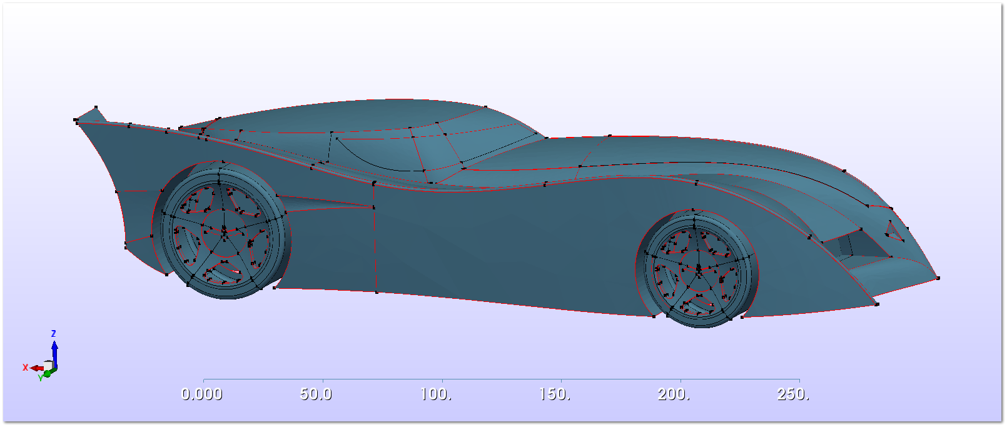Select the triangular headlight on the nose
1007x427 pixels.
pos(894,232)
